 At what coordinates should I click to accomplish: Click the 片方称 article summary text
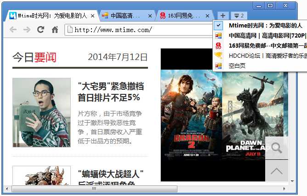click(x=110, y=127)
